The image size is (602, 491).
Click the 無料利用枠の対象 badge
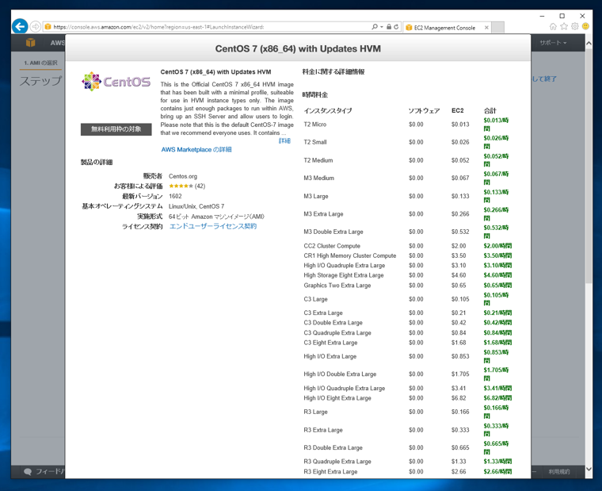pyautogui.click(x=116, y=129)
